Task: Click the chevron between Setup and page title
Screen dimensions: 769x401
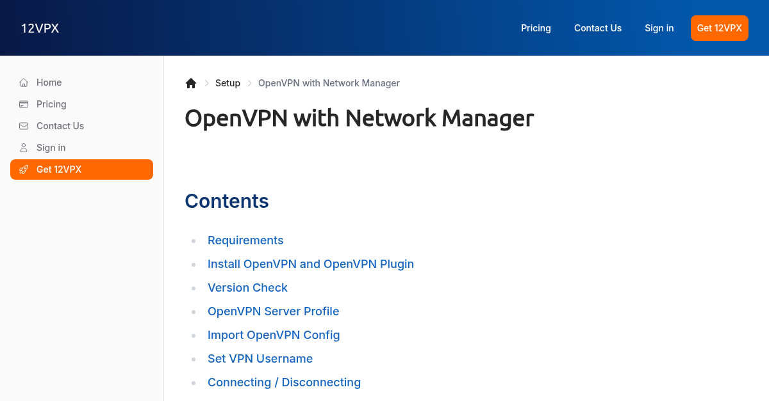Action: [x=249, y=83]
